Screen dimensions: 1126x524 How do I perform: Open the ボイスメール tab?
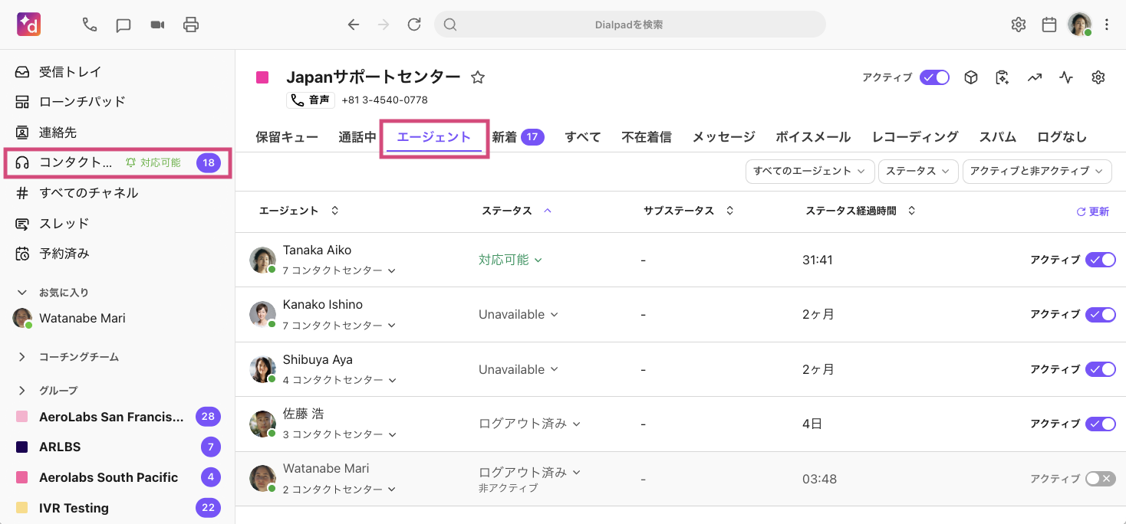click(x=812, y=136)
